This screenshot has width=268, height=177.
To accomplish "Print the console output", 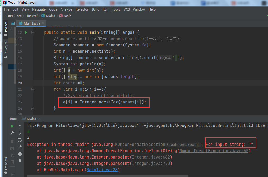I will (20, 154).
